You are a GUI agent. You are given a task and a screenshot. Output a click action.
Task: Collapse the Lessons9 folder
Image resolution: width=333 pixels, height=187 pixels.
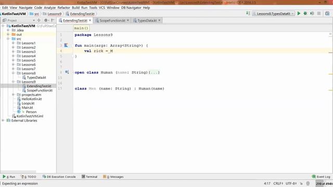click(13, 82)
